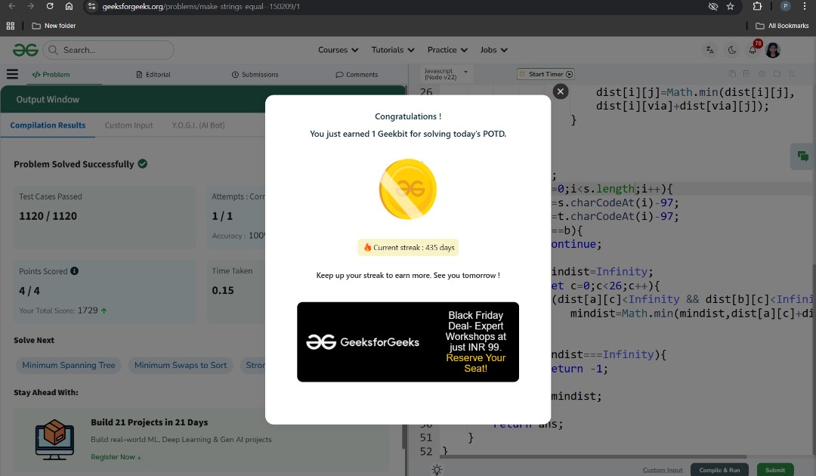Open the Practice dropdown menu

447,50
